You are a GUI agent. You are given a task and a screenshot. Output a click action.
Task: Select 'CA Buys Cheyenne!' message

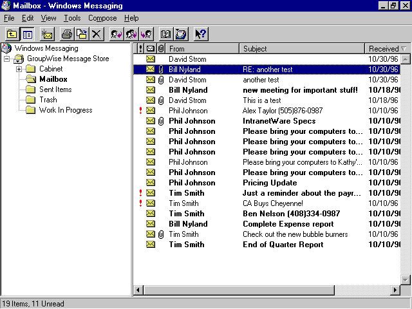pyautogui.click(x=267, y=203)
